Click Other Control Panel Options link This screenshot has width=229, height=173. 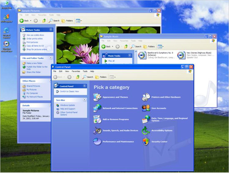69,114
